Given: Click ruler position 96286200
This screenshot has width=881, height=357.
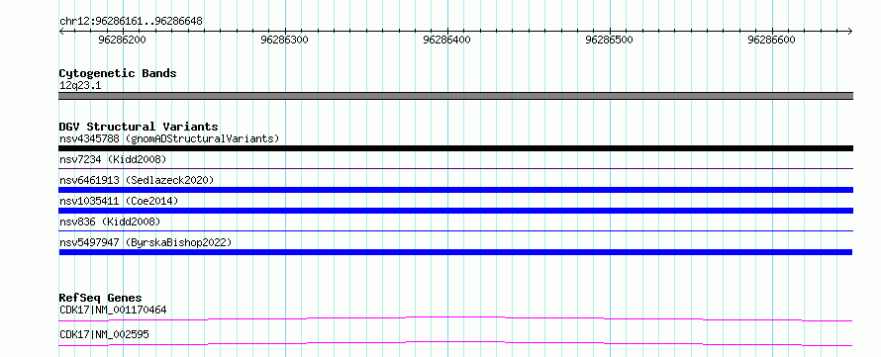Looking at the screenshot, I should point(122,40).
